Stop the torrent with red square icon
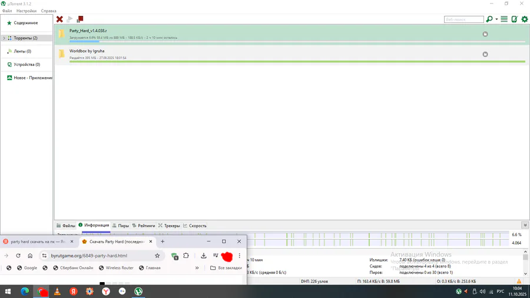This screenshot has height=298, width=530. [79, 19]
